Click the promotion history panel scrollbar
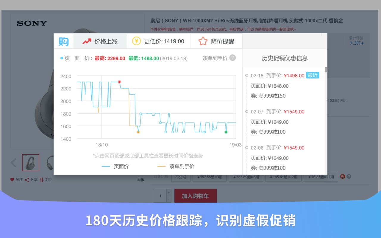The image size is (381, 238). (326, 70)
